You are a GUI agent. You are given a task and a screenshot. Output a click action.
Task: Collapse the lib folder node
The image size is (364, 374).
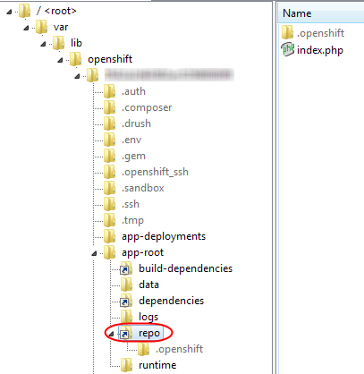point(43,44)
